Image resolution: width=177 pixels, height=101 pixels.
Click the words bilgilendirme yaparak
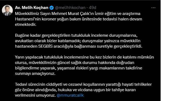coord(35,68)
